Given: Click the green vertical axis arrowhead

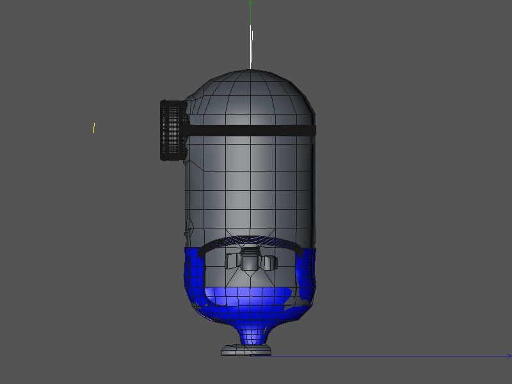Looking at the screenshot, I should pos(250,3).
